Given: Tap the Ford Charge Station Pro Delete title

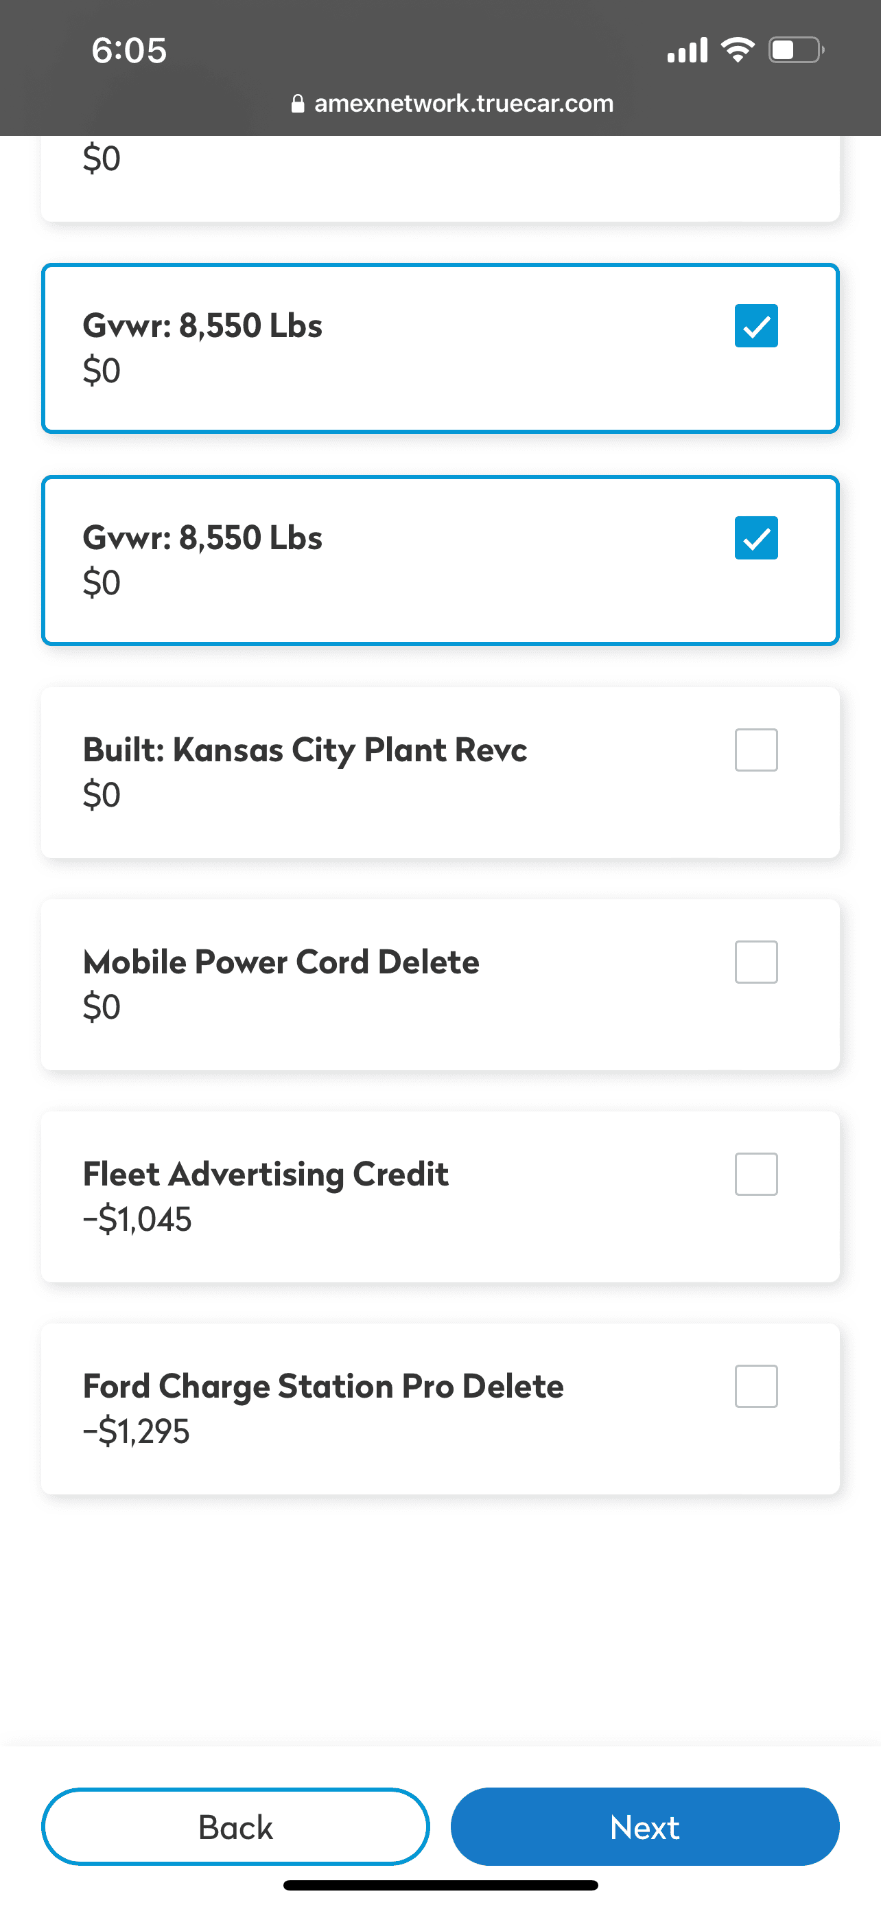Looking at the screenshot, I should click(323, 1387).
